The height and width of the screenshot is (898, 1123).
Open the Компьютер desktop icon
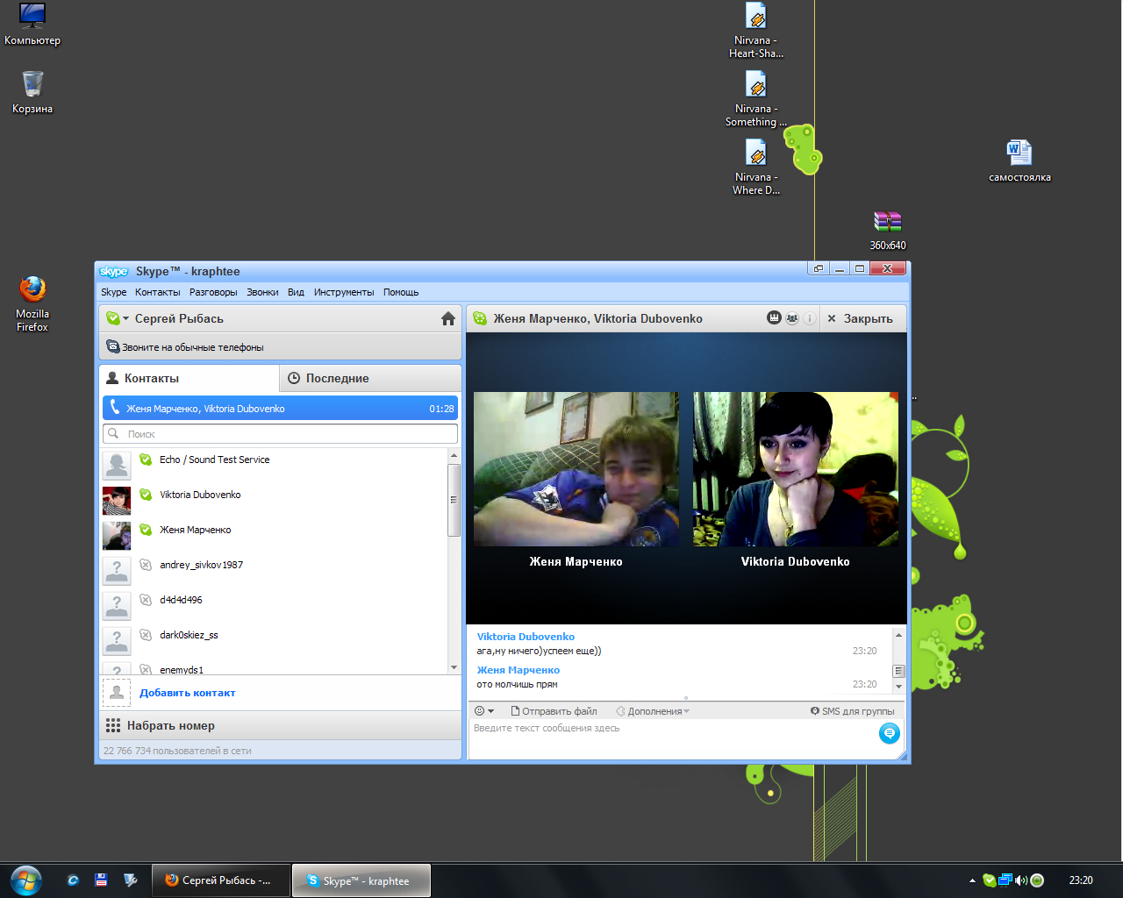point(32,24)
